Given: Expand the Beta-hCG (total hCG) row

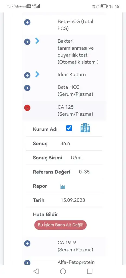Looking at the screenshot, I should click(27, 22).
